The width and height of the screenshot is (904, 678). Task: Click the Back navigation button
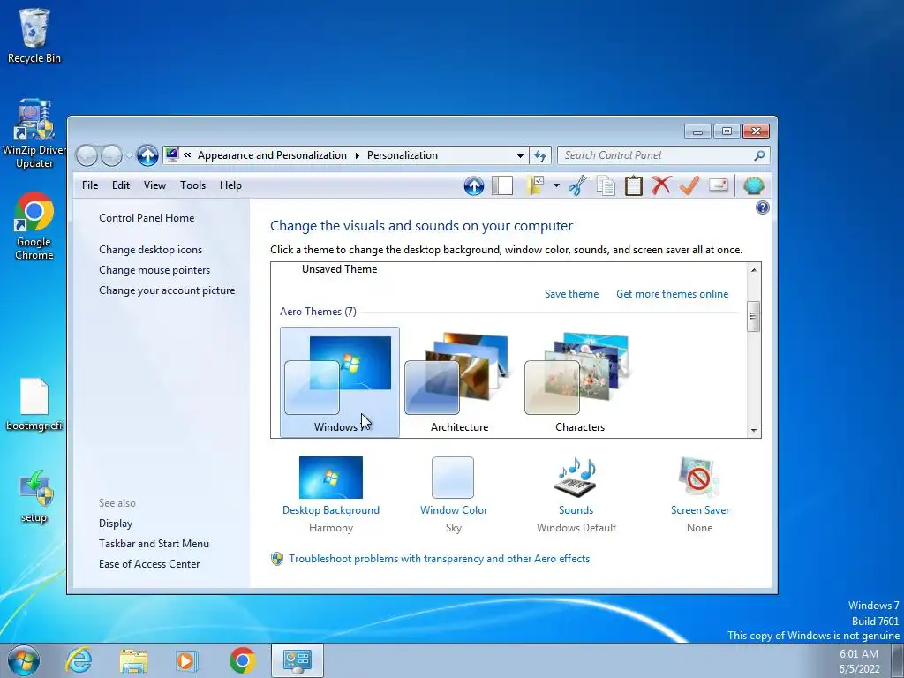[87, 155]
